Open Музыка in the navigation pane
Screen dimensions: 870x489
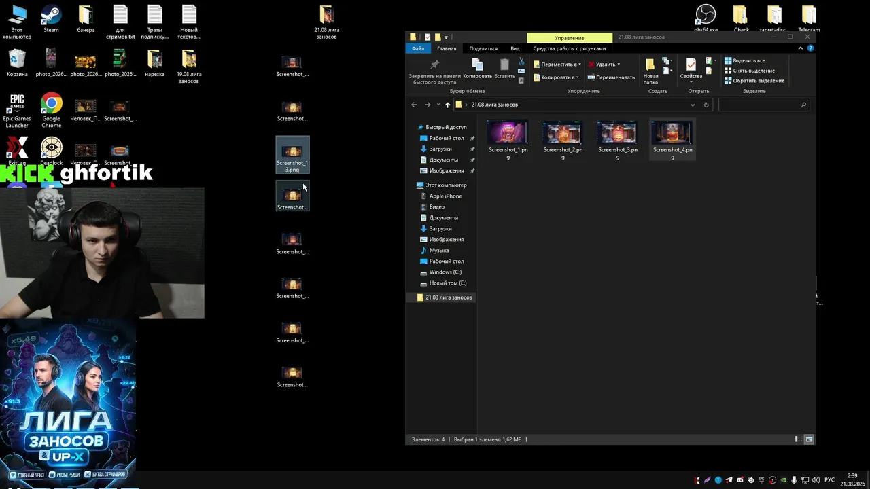tap(434, 250)
